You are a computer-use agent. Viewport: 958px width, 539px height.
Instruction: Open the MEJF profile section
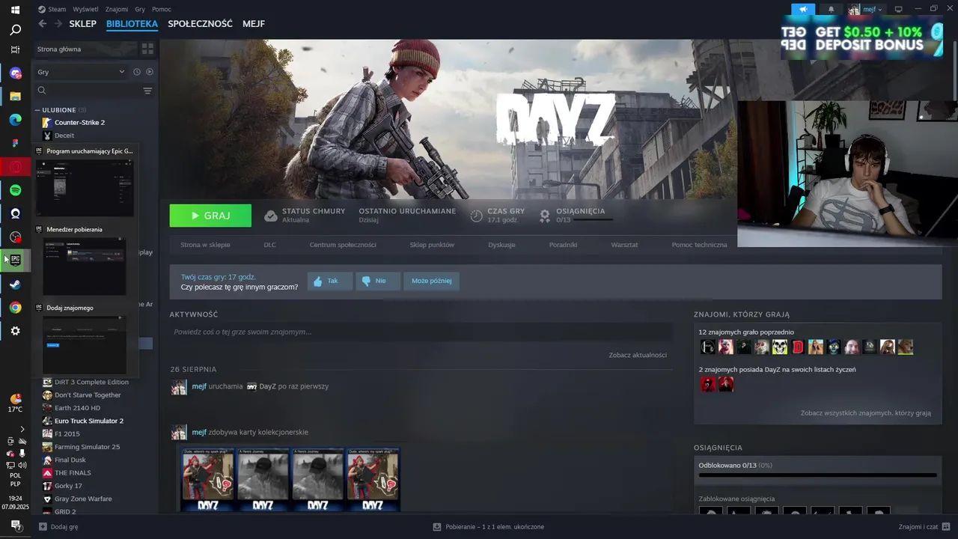click(254, 24)
